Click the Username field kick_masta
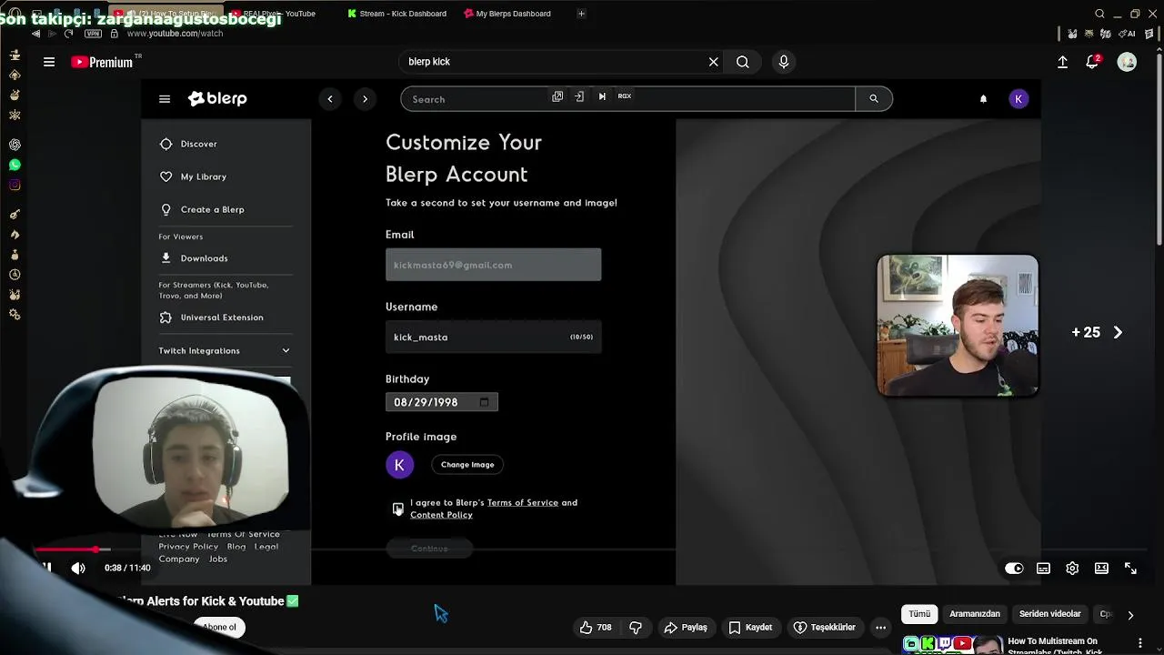This screenshot has width=1164, height=655. (x=493, y=337)
